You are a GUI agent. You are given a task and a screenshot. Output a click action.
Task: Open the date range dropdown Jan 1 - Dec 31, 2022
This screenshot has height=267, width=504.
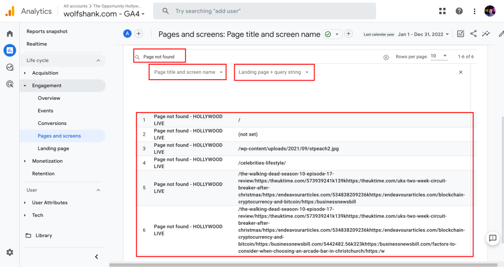click(x=423, y=34)
